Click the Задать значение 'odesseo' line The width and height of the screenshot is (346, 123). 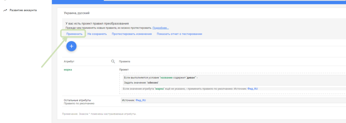click(x=141, y=82)
